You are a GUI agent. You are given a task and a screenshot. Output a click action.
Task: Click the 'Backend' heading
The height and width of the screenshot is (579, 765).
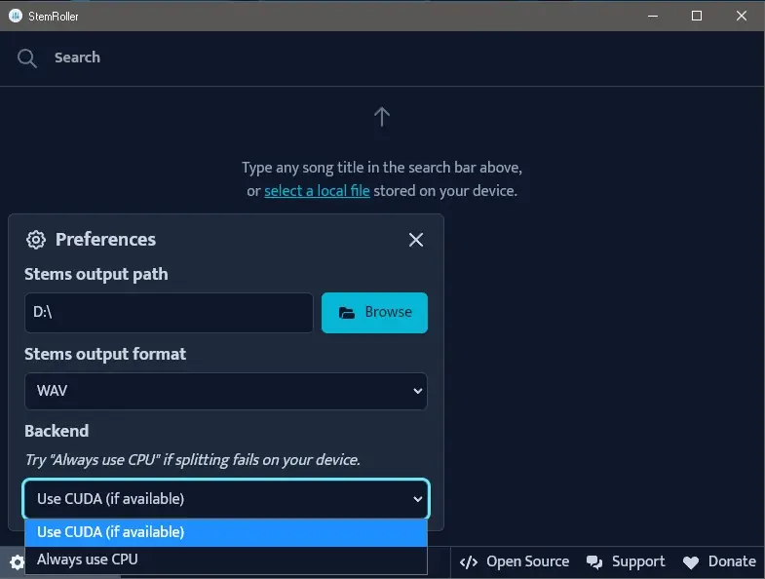pos(57,432)
